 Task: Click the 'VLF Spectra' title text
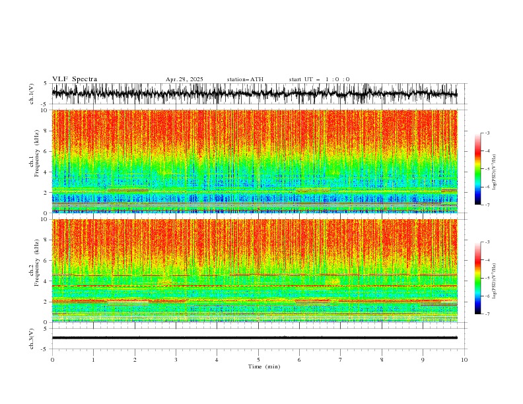(75, 79)
